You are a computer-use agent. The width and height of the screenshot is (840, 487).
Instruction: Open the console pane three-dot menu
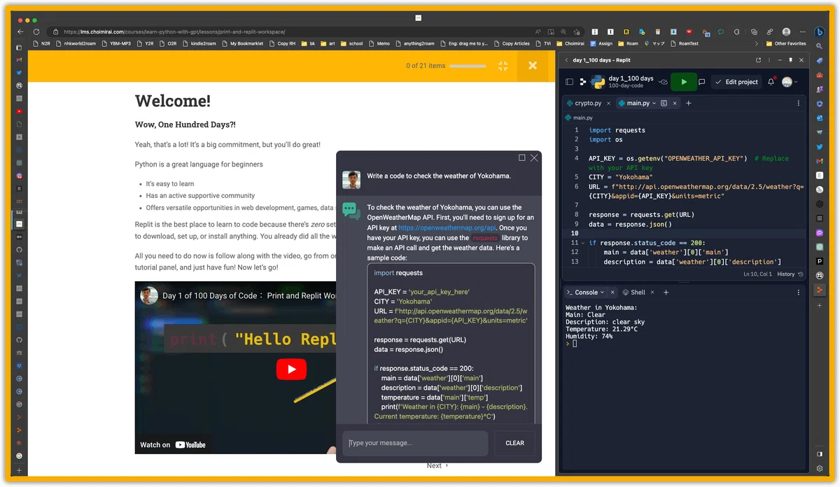[799, 292]
